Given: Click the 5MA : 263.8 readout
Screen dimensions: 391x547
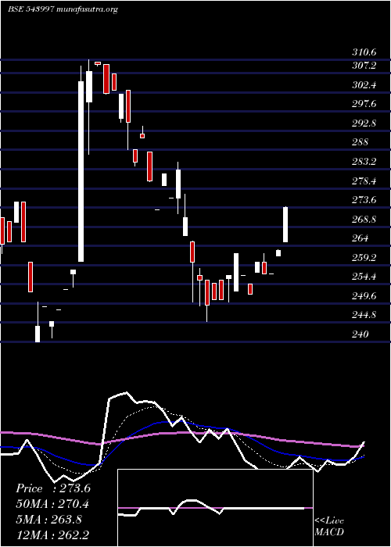Looking at the screenshot, I should (48, 520).
